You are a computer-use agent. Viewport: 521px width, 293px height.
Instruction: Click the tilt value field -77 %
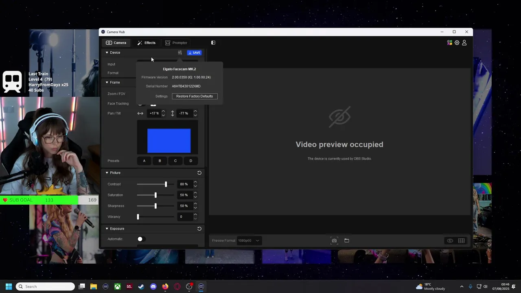click(x=184, y=114)
